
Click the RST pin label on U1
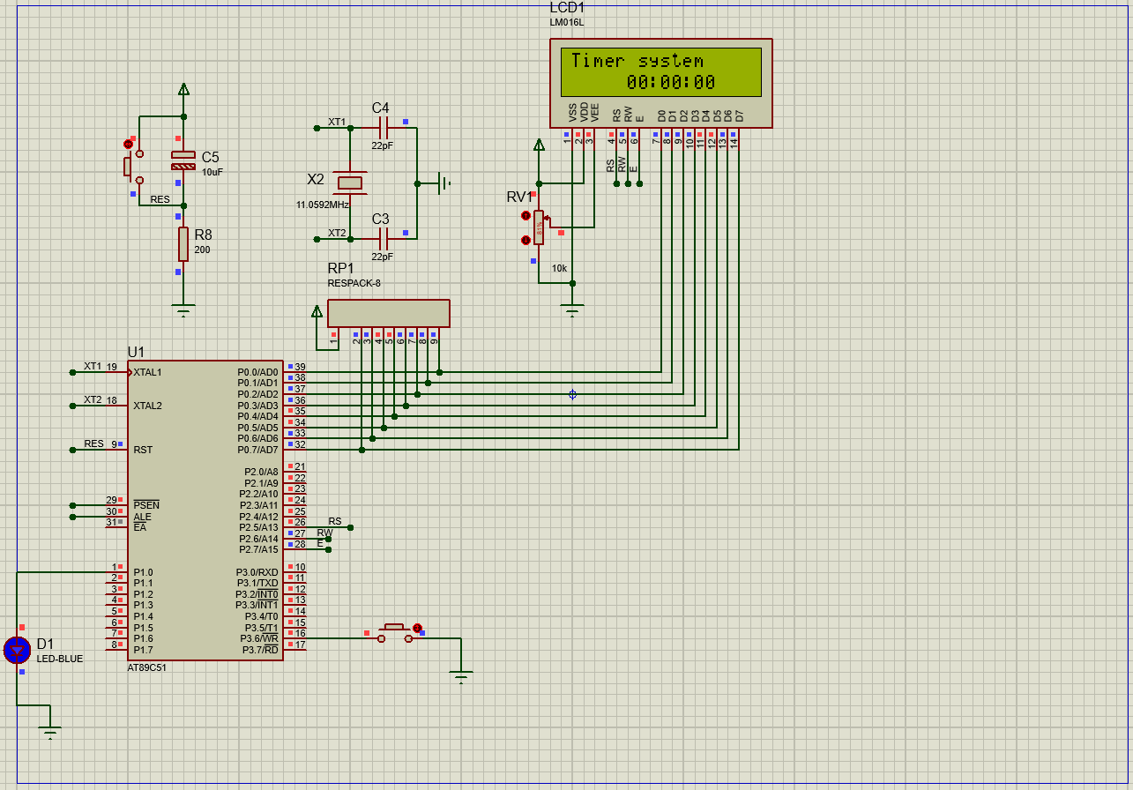(143, 450)
